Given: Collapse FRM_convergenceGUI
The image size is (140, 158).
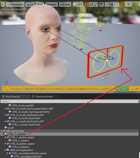Looking at the screenshot, I should point(5,150).
